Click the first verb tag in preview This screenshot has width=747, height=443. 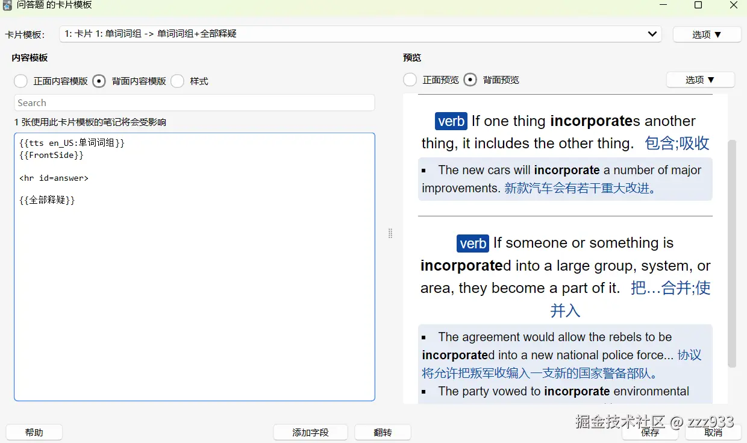pos(451,121)
